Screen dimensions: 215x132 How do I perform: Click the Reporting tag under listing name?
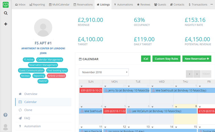click(x=39, y=76)
